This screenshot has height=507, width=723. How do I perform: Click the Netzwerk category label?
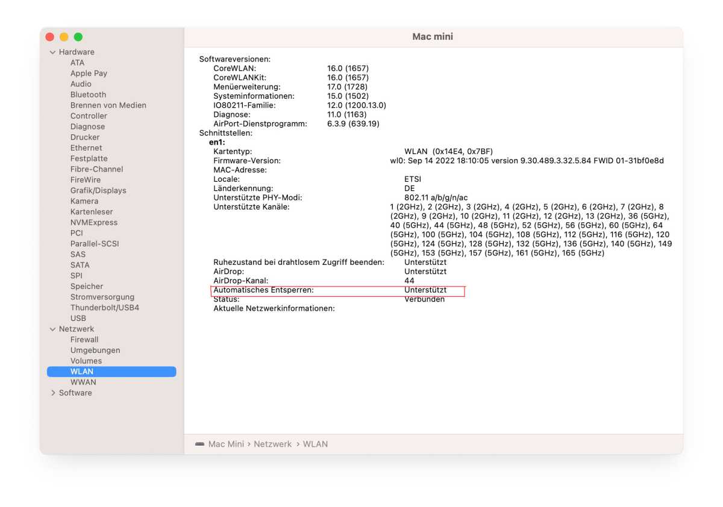[x=77, y=329]
